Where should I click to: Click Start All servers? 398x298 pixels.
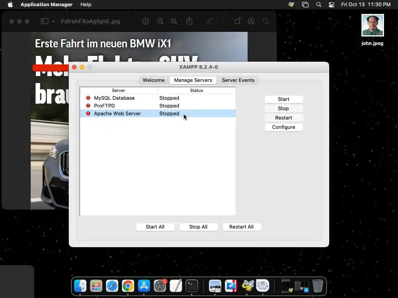tap(155, 227)
